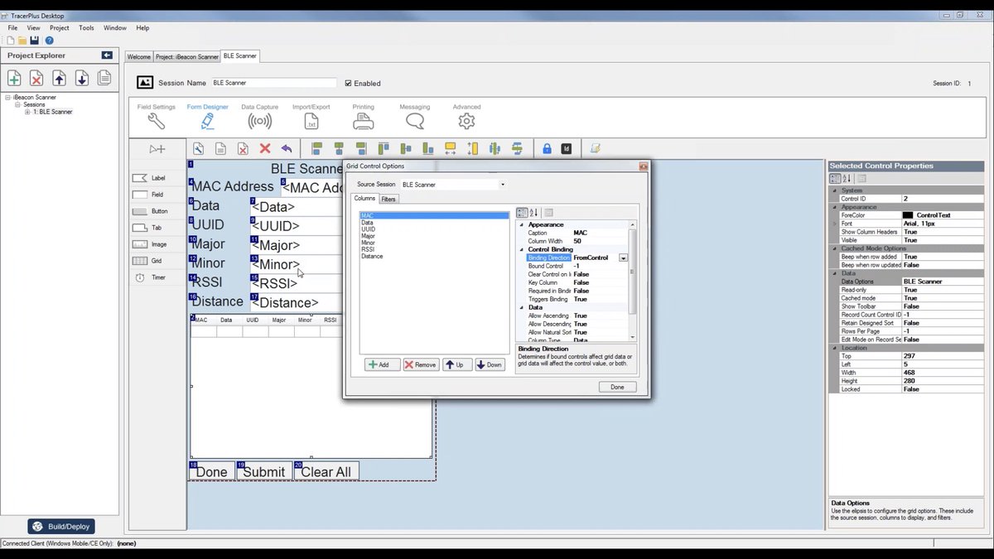Toggle the Enabled checkbox
The height and width of the screenshot is (559, 994).
pos(349,83)
